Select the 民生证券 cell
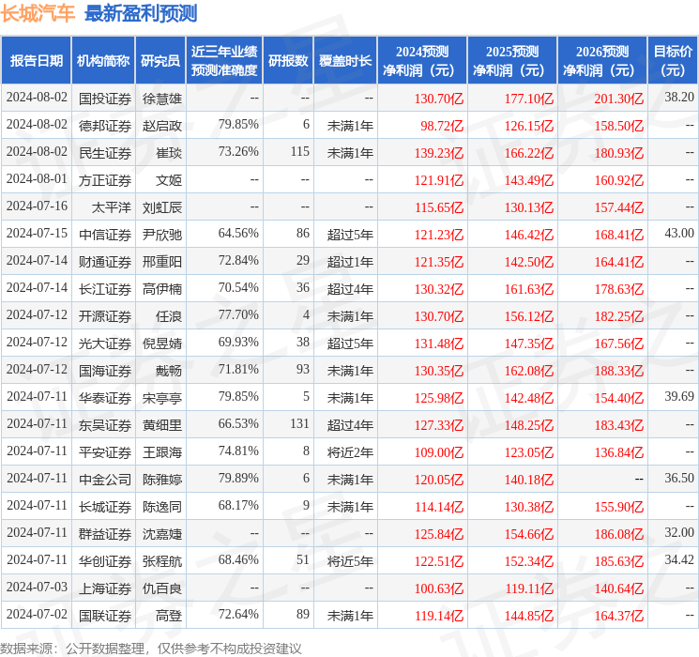 click(105, 153)
